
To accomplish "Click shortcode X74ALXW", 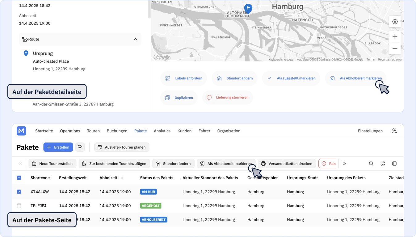I will coord(40,192).
